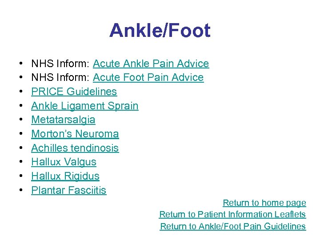Click the bullet beside PRICE Guidelines
The width and height of the screenshot is (320, 240).
21,92
